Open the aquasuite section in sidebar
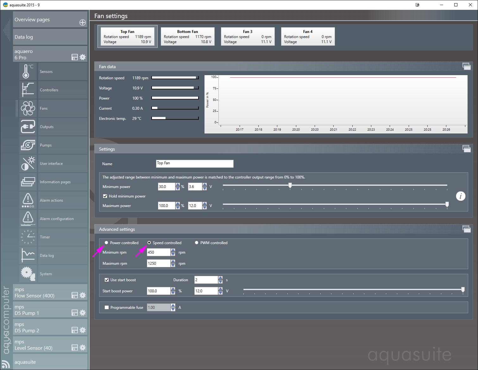 pos(50,362)
